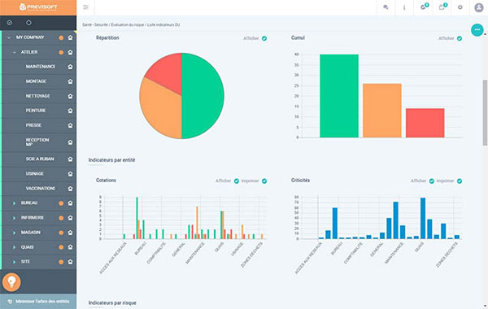
Task: Toggle Afficher for the Répartition chart
Action: (x=264, y=38)
